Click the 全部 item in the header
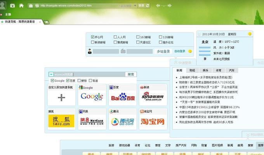The image size is (264, 155). point(8,14)
